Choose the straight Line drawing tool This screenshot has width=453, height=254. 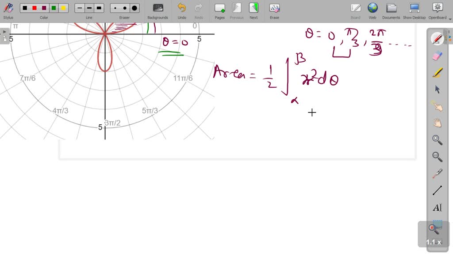coord(437,190)
